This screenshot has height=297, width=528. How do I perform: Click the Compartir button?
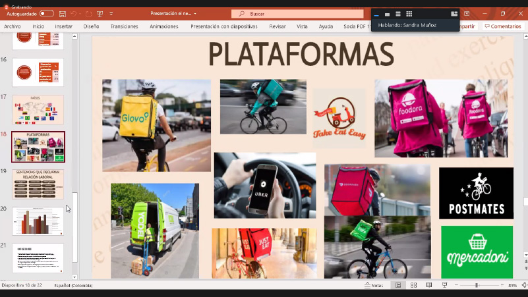(x=468, y=26)
